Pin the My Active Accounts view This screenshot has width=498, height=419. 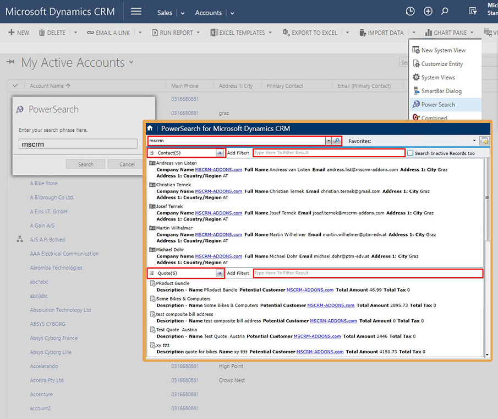(10, 62)
